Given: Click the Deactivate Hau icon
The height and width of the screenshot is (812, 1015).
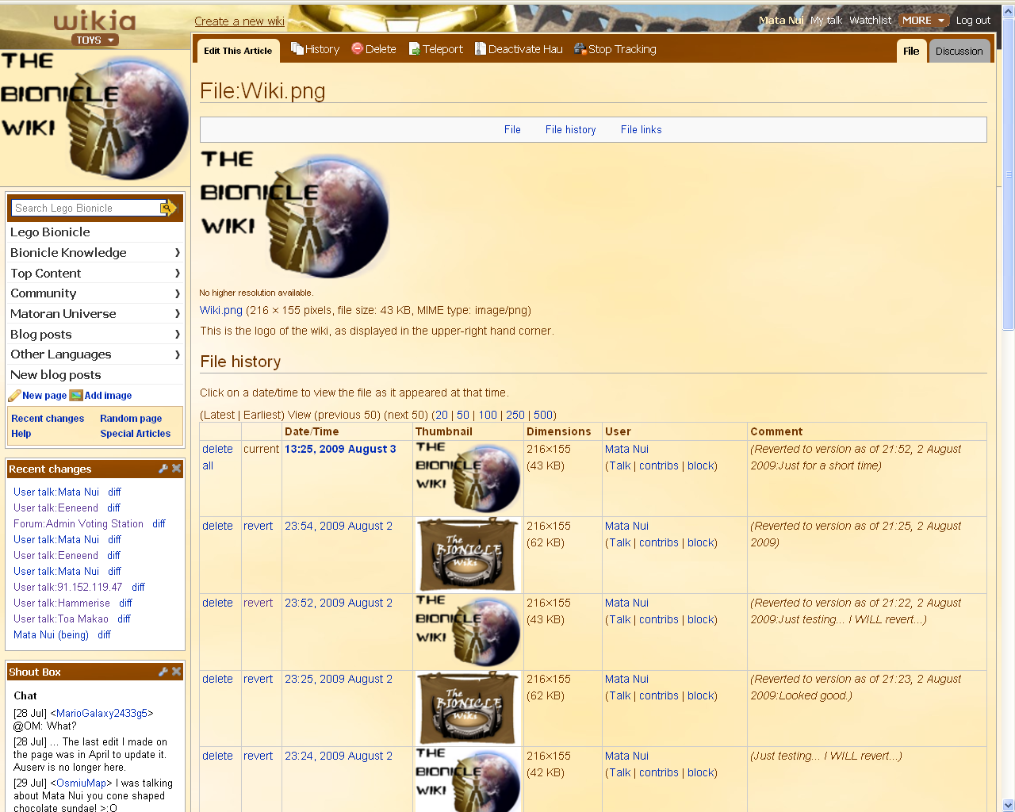Looking at the screenshot, I should coord(480,49).
